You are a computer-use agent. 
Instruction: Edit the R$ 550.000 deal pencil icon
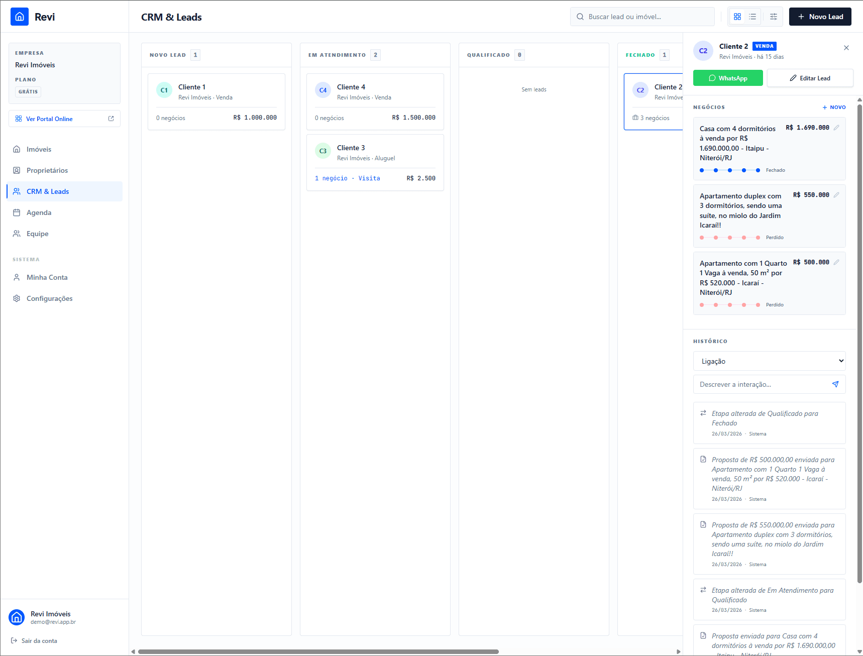click(x=836, y=195)
